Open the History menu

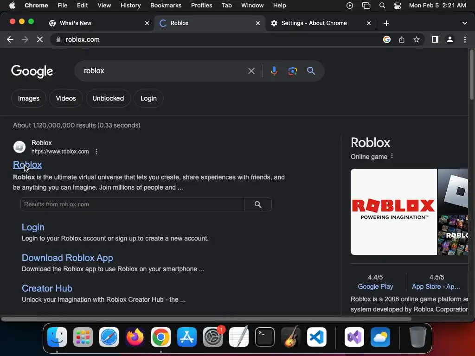(130, 6)
